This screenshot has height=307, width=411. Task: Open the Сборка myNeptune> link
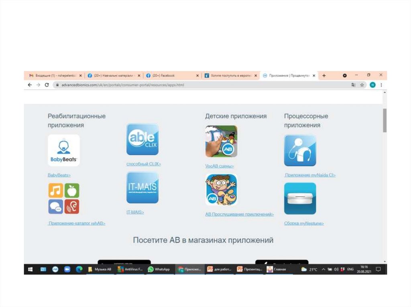(304, 223)
